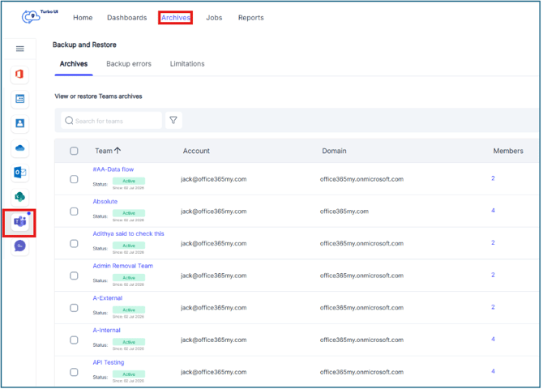This screenshot has width=543, height=389.
Task: Switch to the Limitations tab
Action: pos(187,64)
